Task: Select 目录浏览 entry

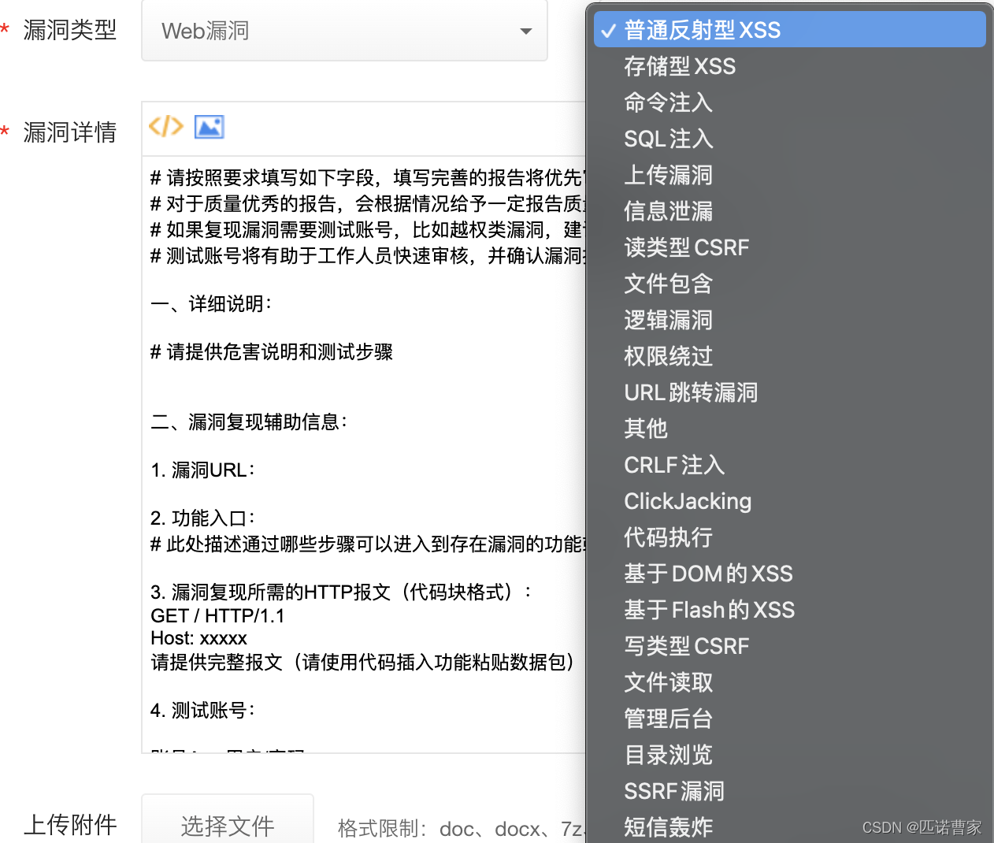Action: tap(789, 755)
